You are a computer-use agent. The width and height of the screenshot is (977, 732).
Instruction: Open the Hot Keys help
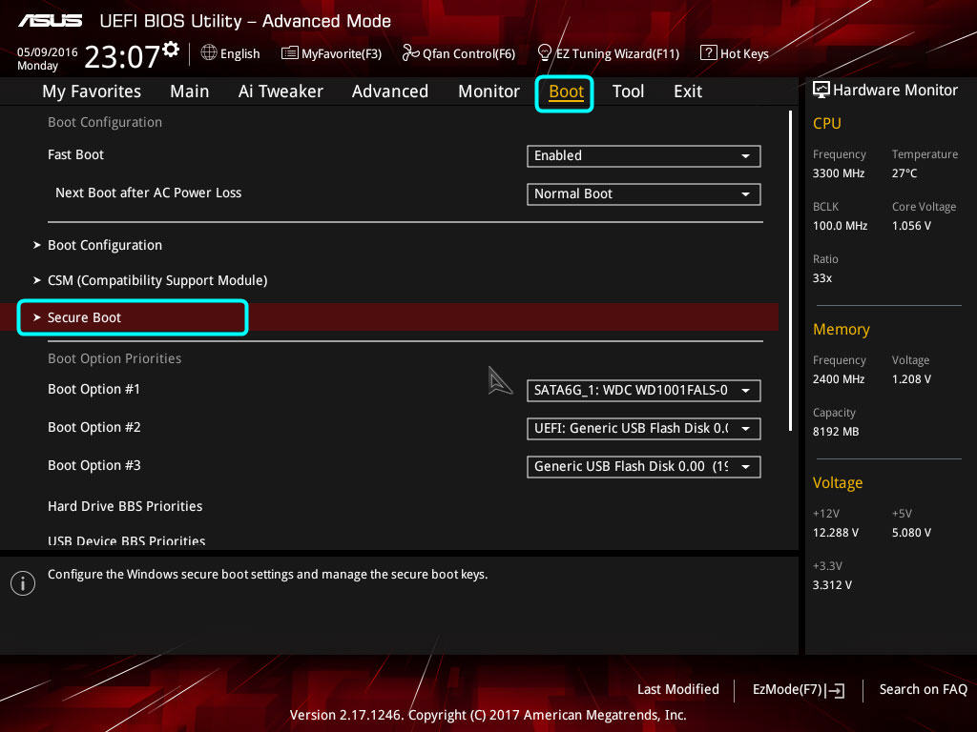tap(744, 53)
